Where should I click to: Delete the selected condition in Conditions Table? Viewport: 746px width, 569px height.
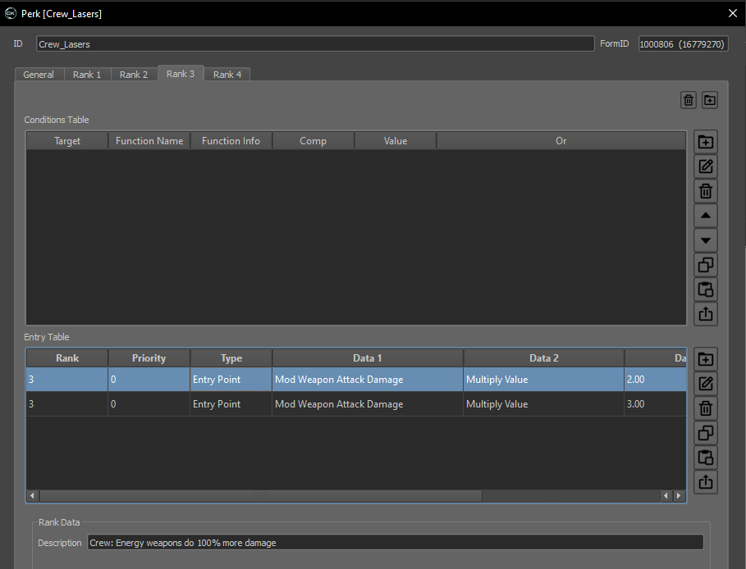click(706, 191)
